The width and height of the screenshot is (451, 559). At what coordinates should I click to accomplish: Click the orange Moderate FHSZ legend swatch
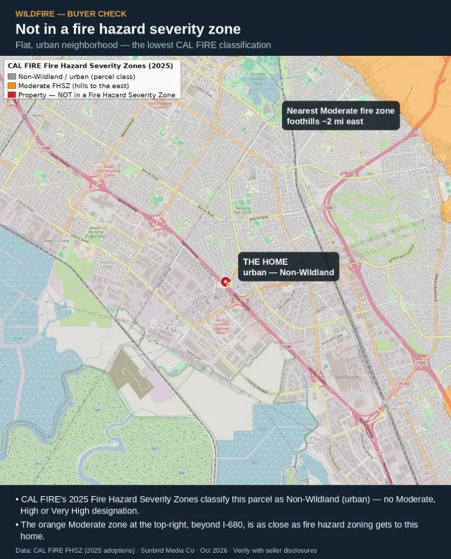click(12, 86)
